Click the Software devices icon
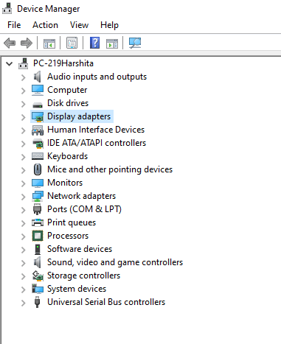This screenshot has width=281, height=344. (38, 249)
